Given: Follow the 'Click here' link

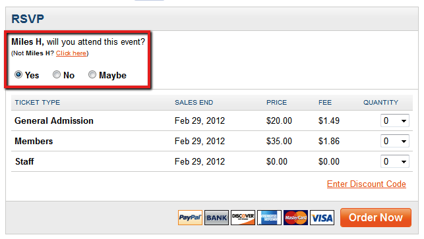Looking at the screenshot, I should 71,53.
